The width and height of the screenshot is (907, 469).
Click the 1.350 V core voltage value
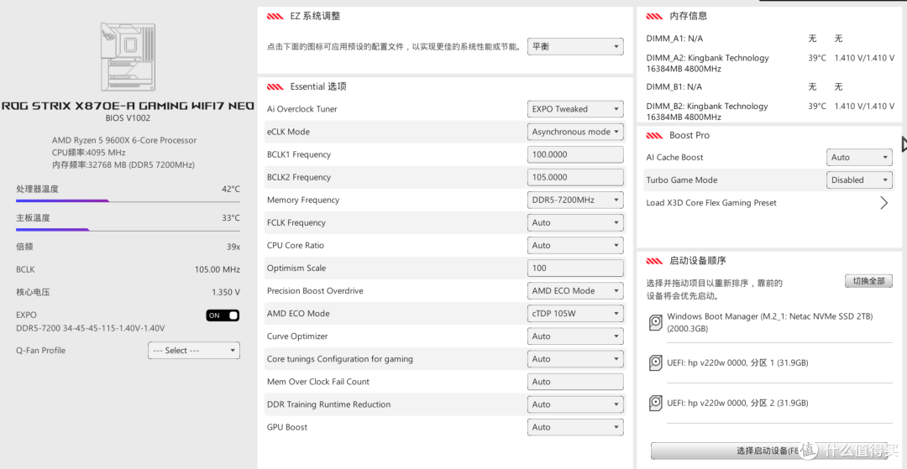[x=226, y=292]
